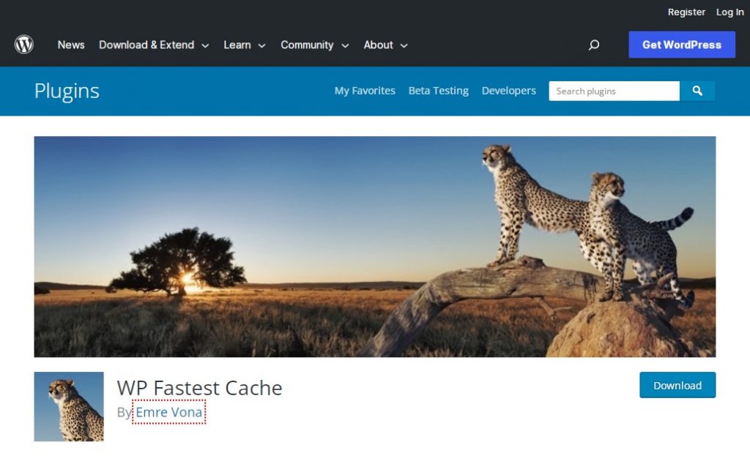This screenshot has height=456, width=750.
Task: Open the News menu item
Action: click(x=71, y=45)
